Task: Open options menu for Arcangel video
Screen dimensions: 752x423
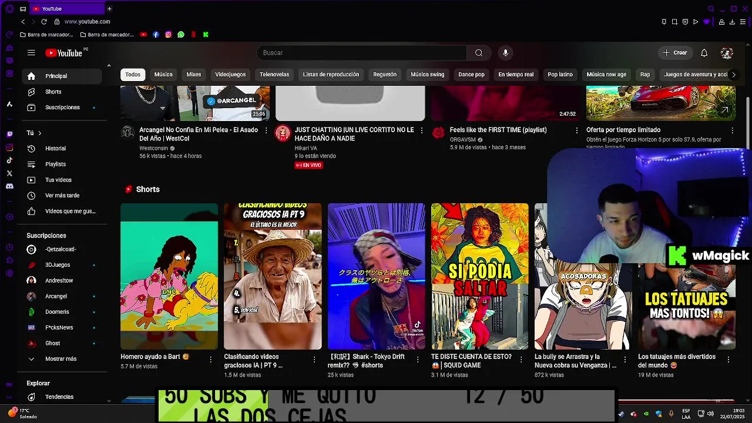Action: coord(266,130)
